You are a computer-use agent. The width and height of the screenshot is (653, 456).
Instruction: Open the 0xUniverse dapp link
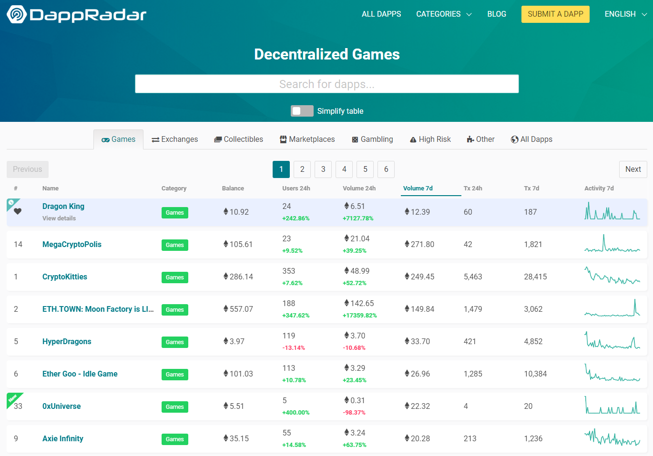[x=61, y=406]
